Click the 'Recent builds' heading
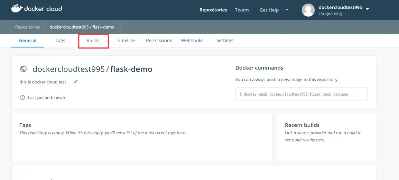Screen dimensions: 399x180 pyautogui.click(x=302, y=125)
